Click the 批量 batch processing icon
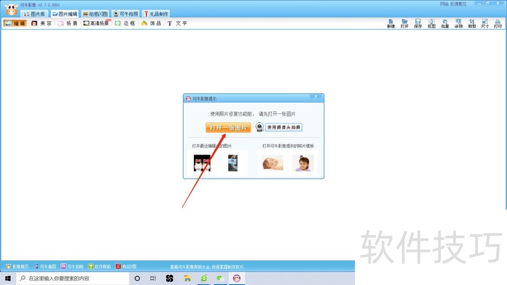The width and height of the screenshot is (507, 285). pos(445,23)
